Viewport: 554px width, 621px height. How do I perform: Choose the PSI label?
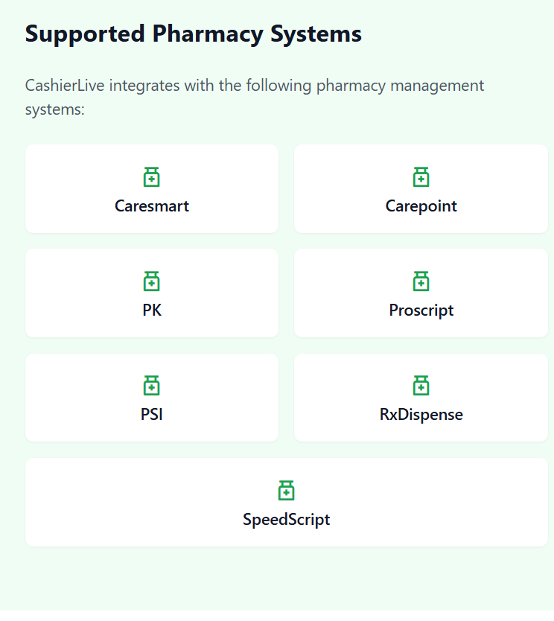(152, 415)
